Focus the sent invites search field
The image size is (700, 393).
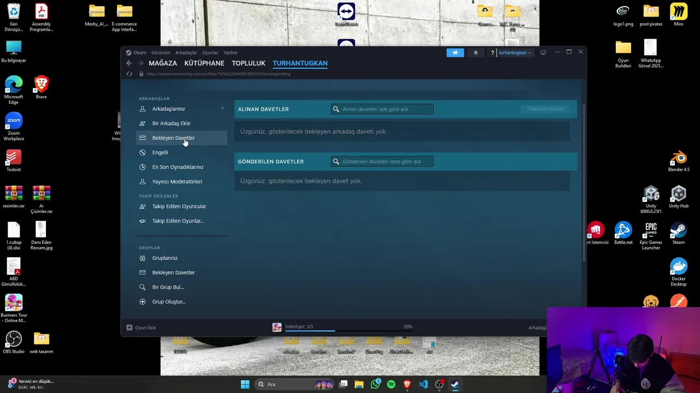382,162
